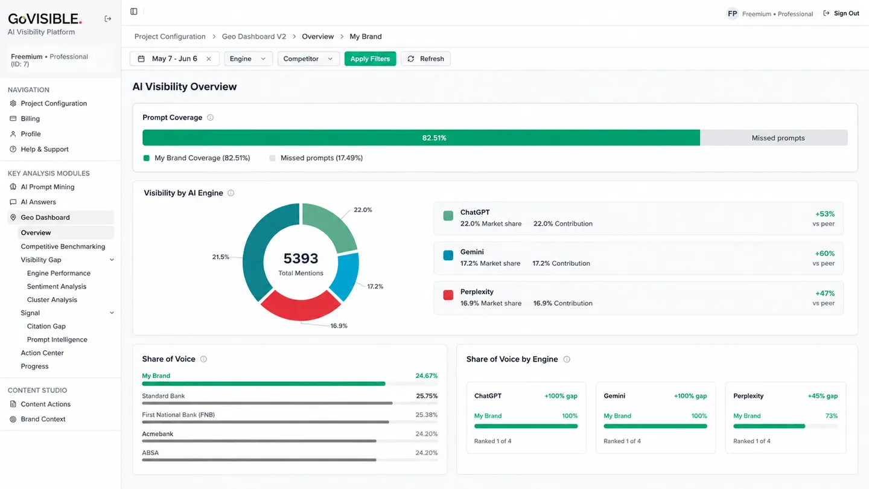869x489 pixels.
Task: Click the First National Bank (FNB) row
Action: [290, 418]
